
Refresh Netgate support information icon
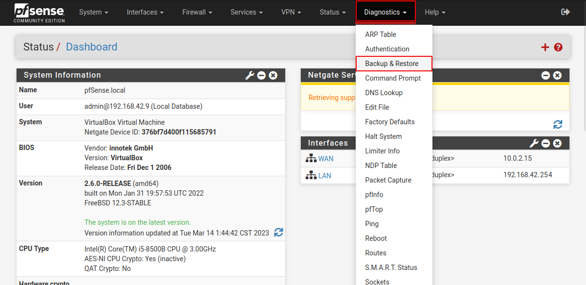pyautogui.click(x=558, y=124)
